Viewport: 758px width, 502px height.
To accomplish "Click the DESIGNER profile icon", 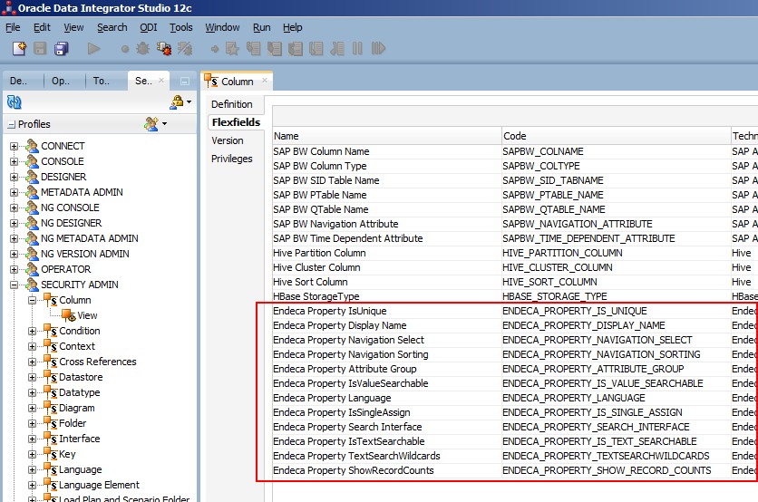I will click(32, 177).
